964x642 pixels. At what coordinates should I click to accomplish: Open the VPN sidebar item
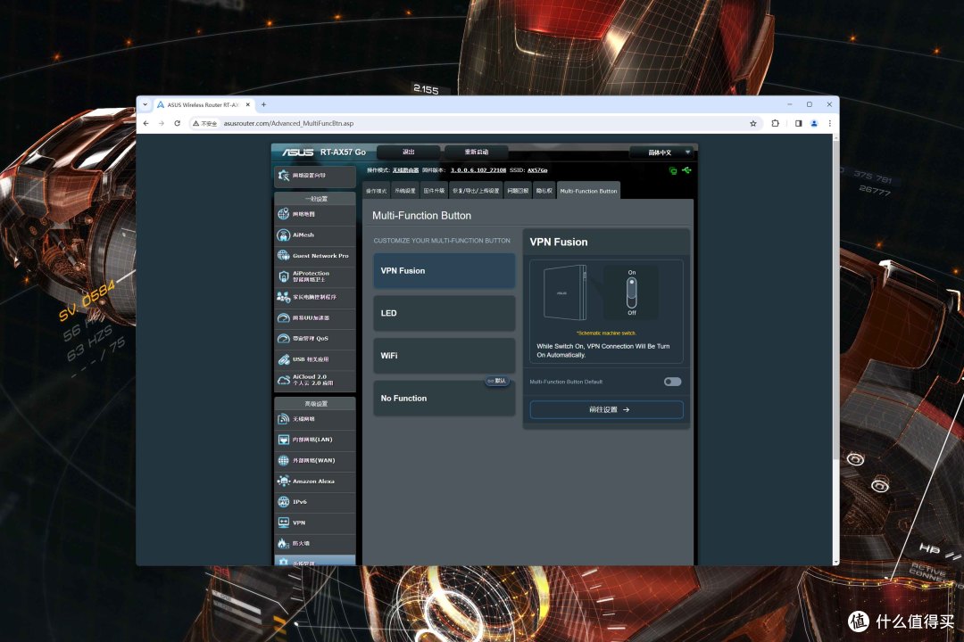click(x=315, y=523)
